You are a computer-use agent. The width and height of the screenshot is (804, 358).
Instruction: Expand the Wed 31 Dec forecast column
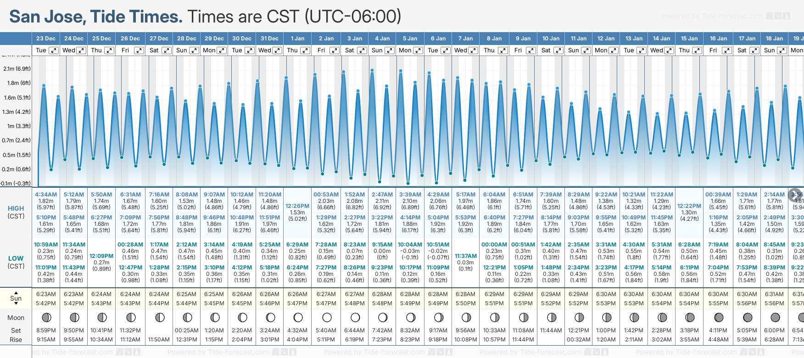pos(277,50)
